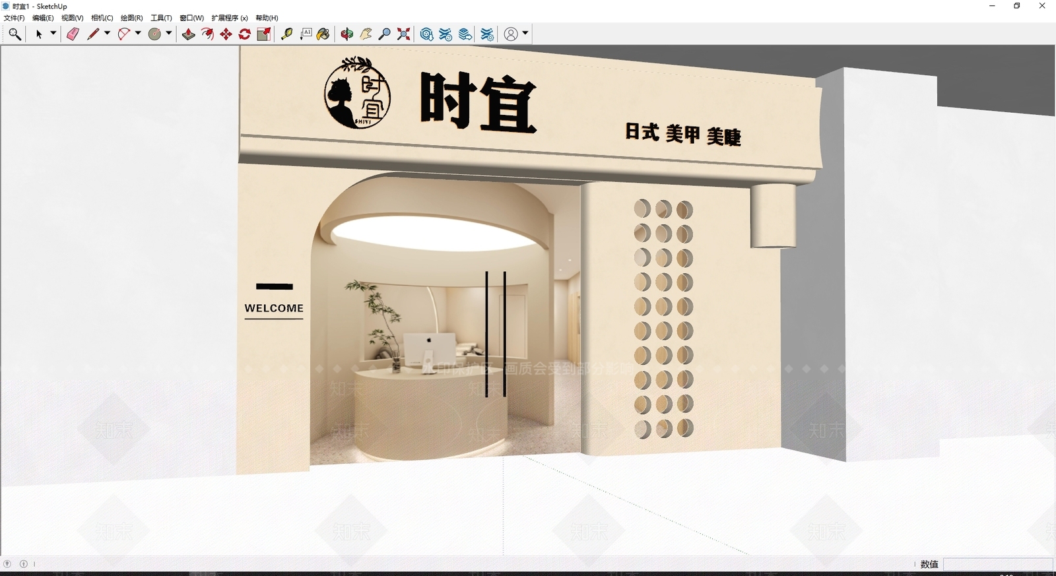
Task: Open the 相机(C) menu
Action: click(x=102, y=18)
